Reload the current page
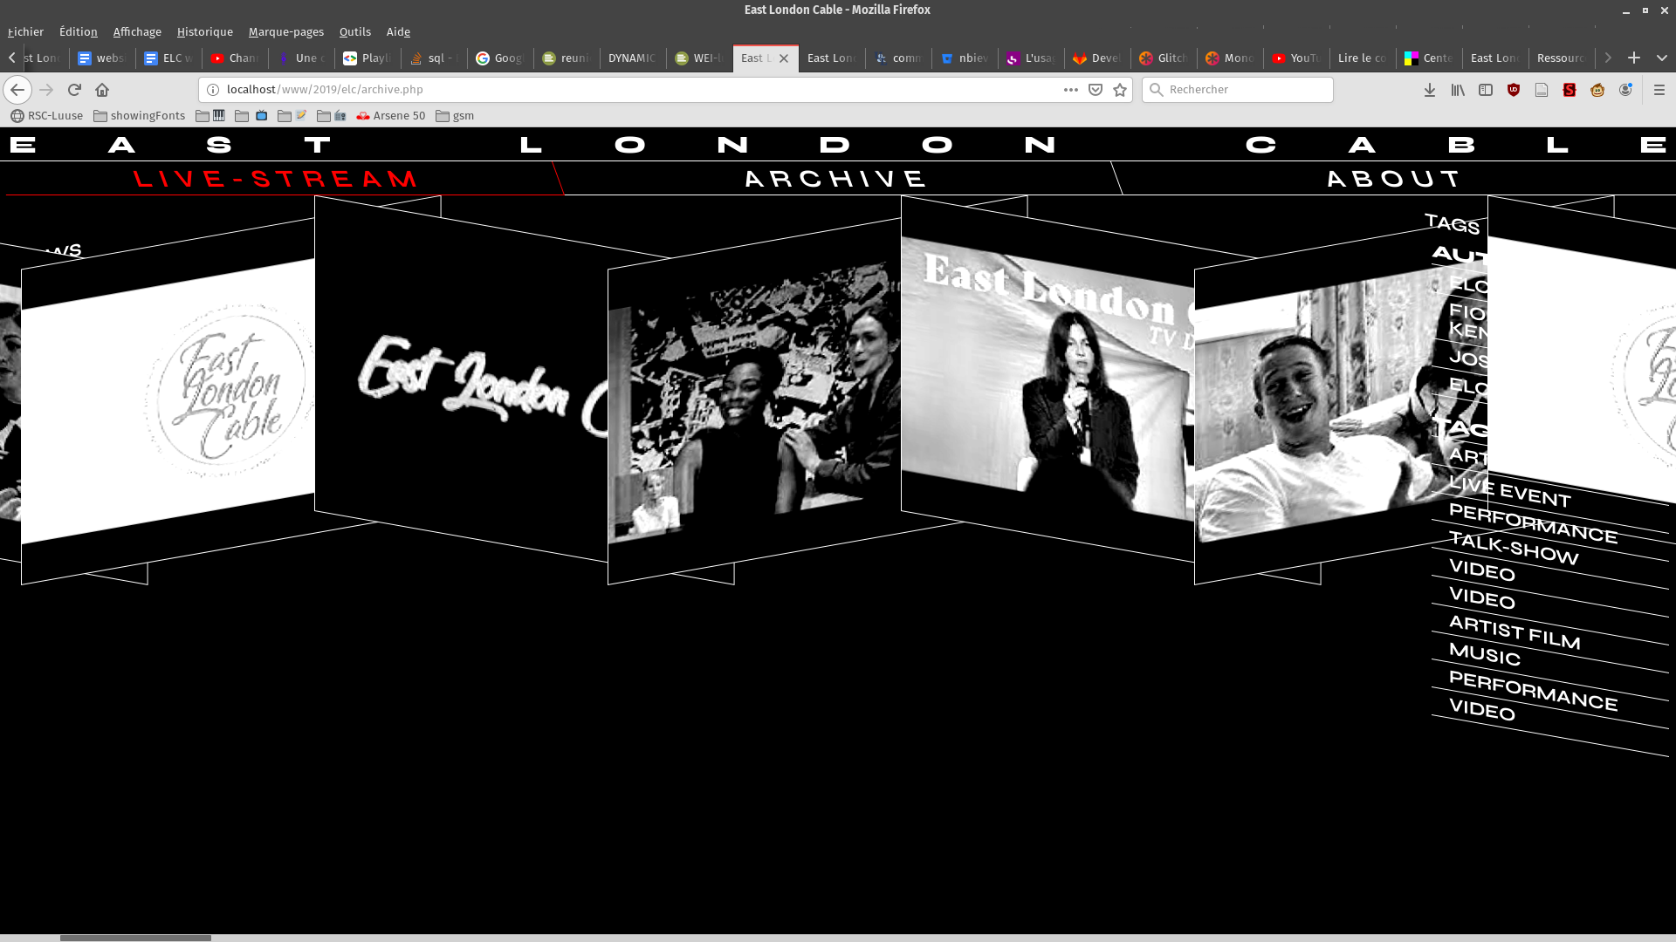The width and height of the screenshot is (1676, 942). click(x=74, y=90)
